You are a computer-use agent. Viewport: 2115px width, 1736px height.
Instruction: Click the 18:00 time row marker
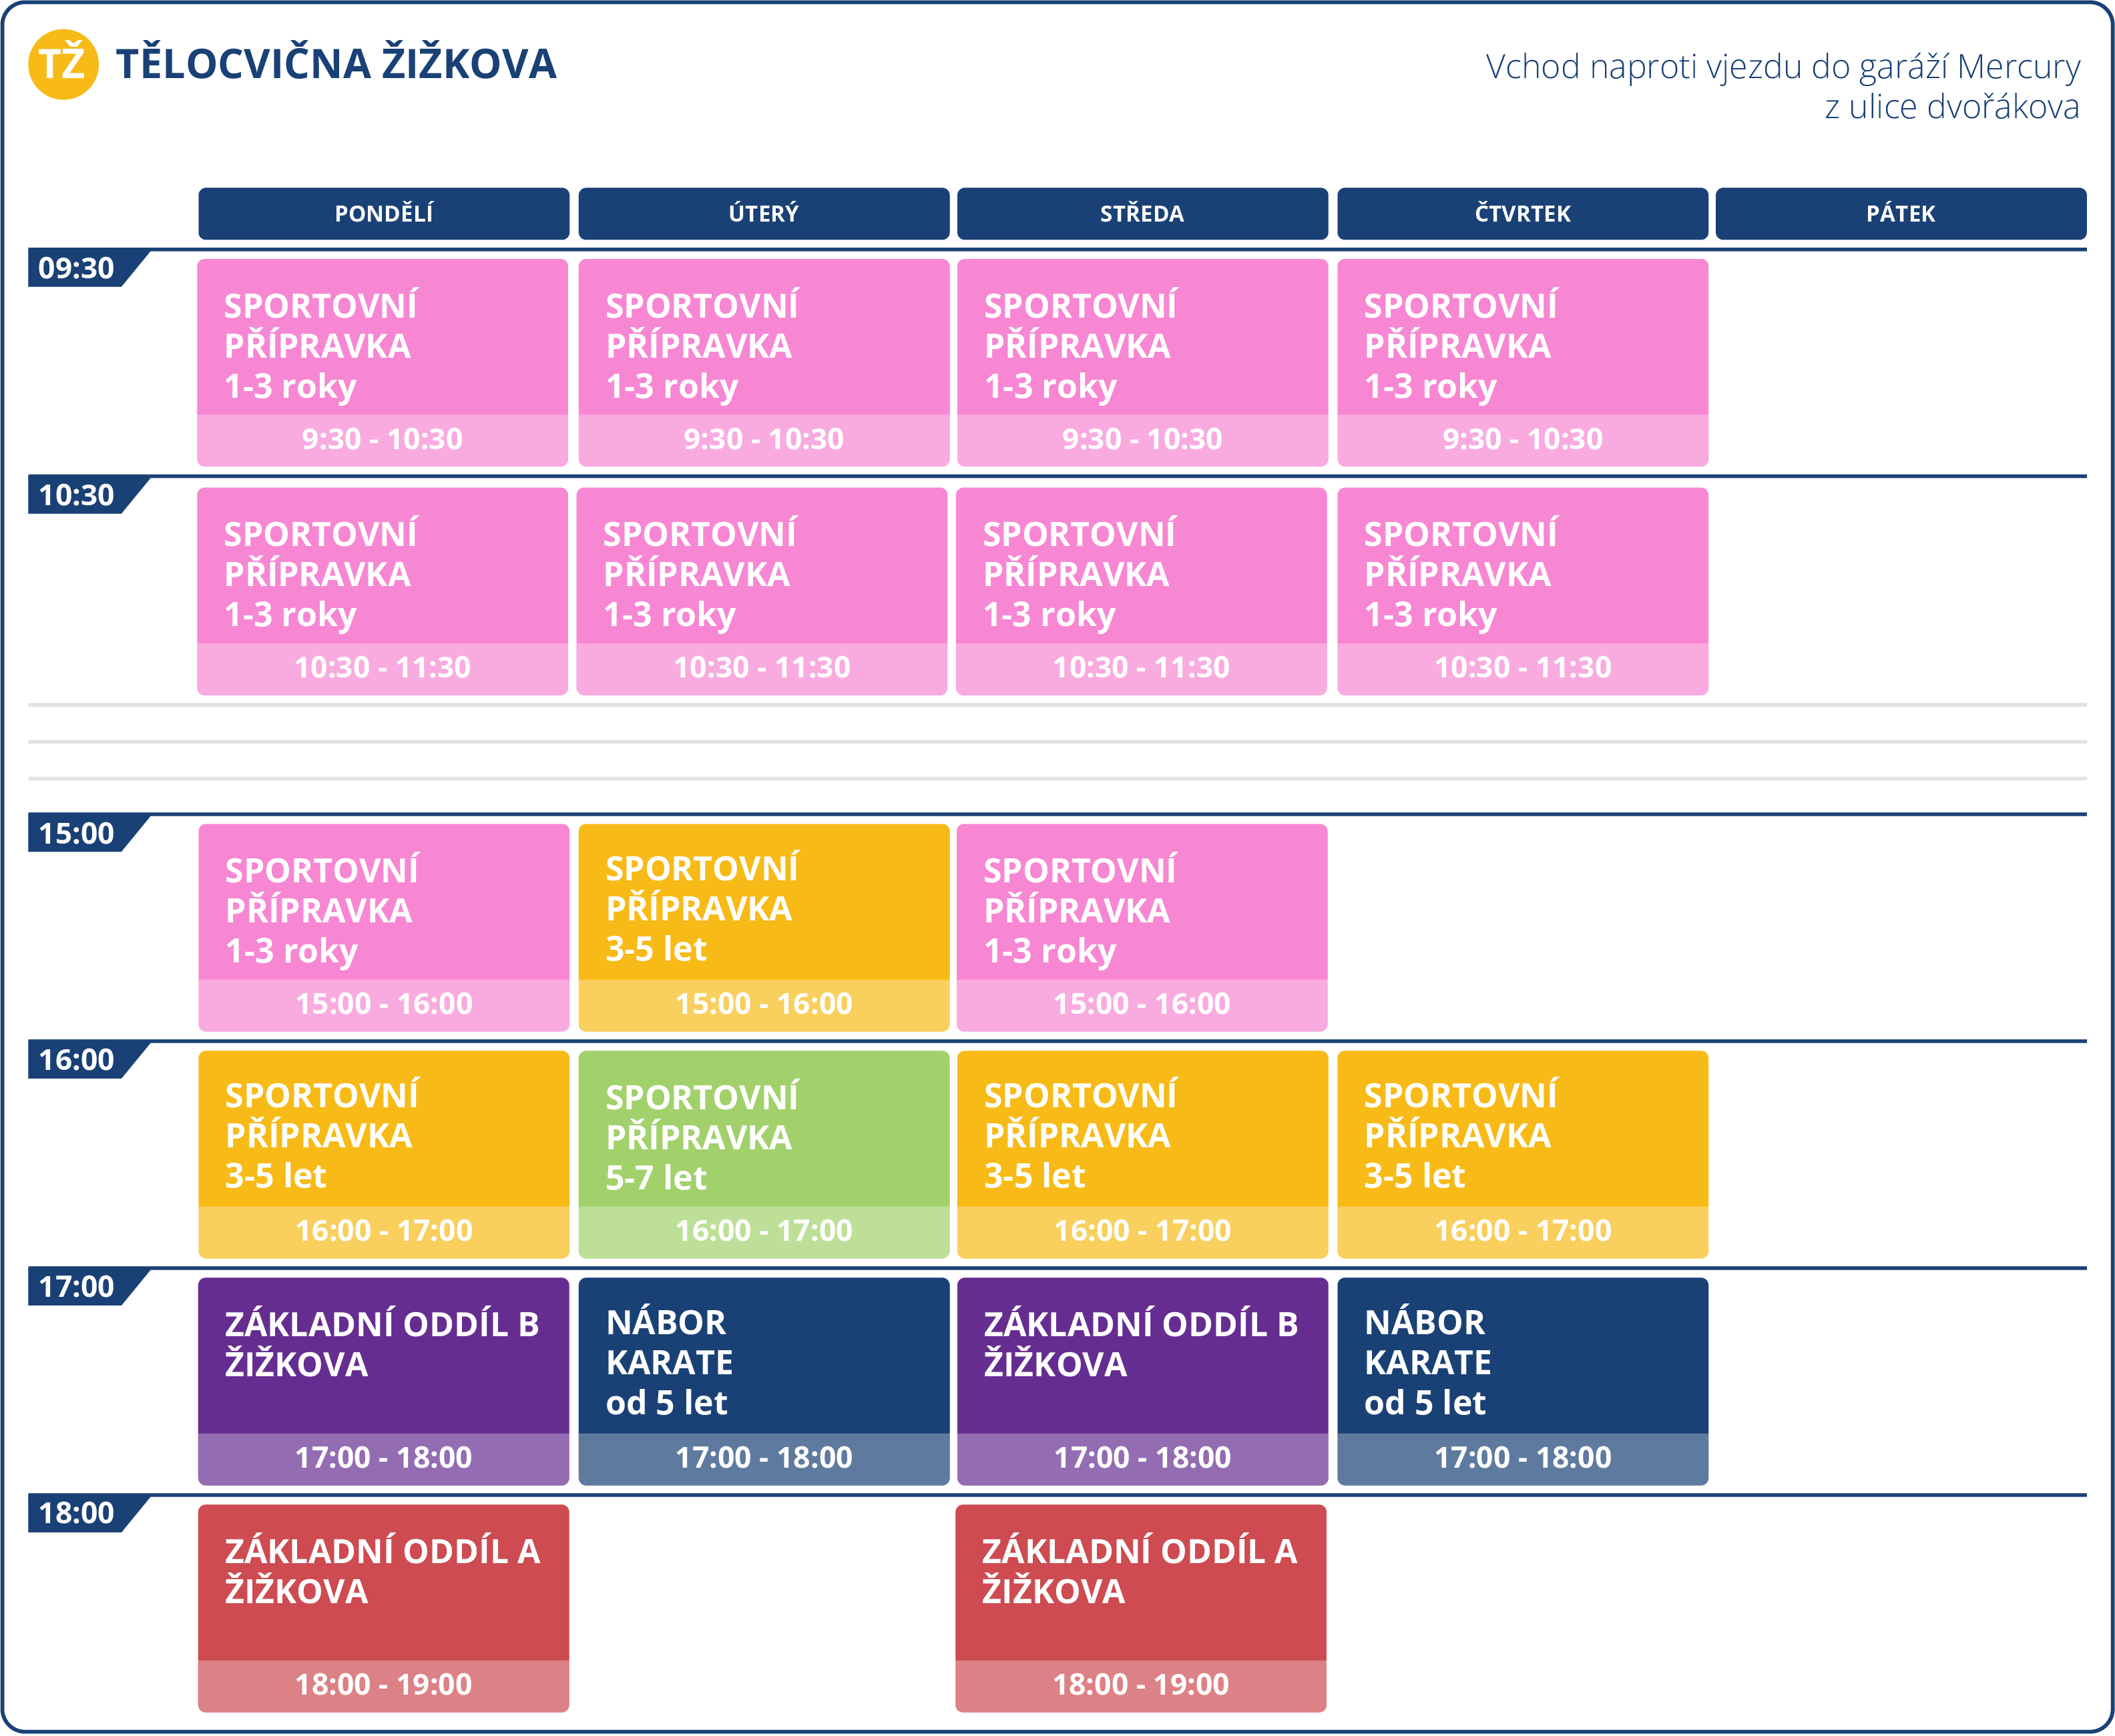tap(77, 1513)
